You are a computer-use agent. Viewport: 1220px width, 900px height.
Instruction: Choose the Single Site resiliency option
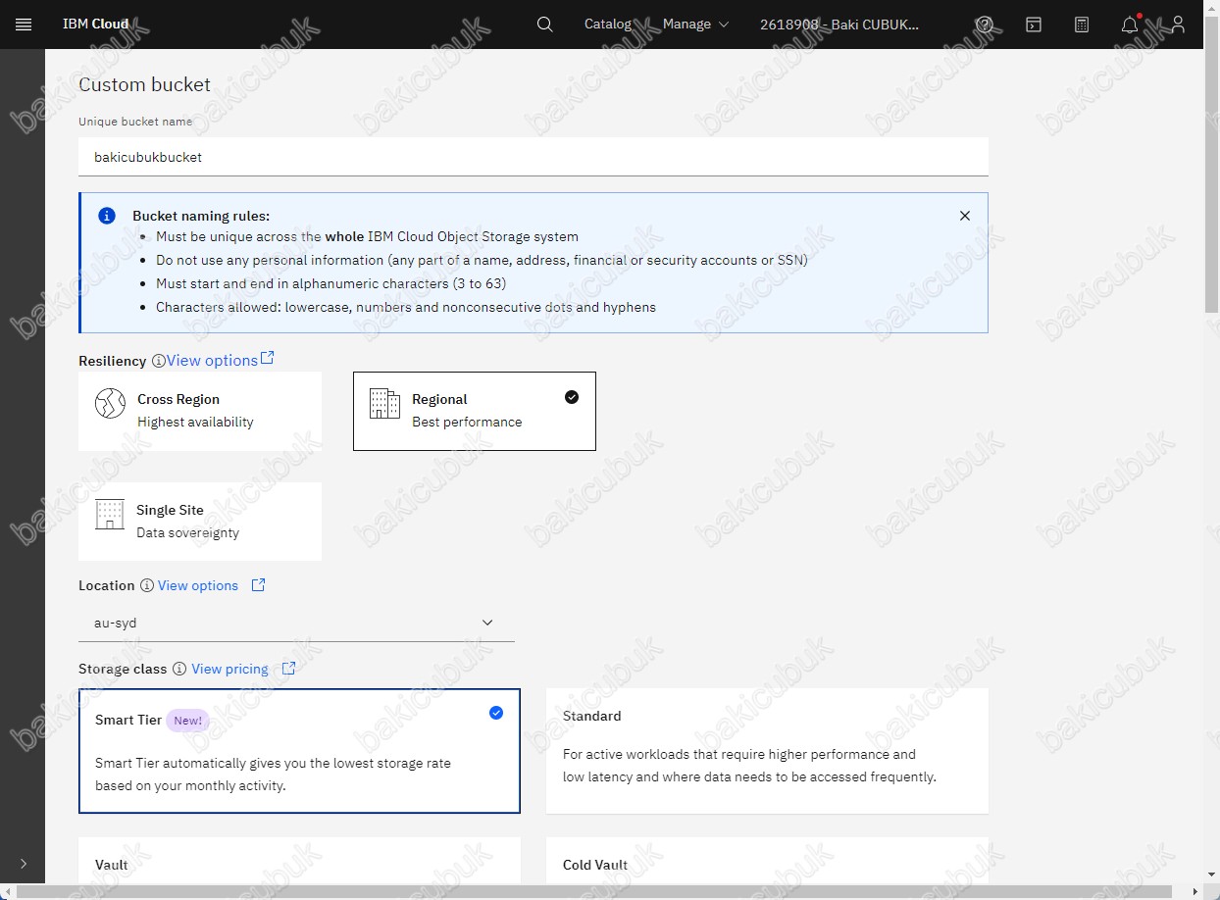click(200, 522)
